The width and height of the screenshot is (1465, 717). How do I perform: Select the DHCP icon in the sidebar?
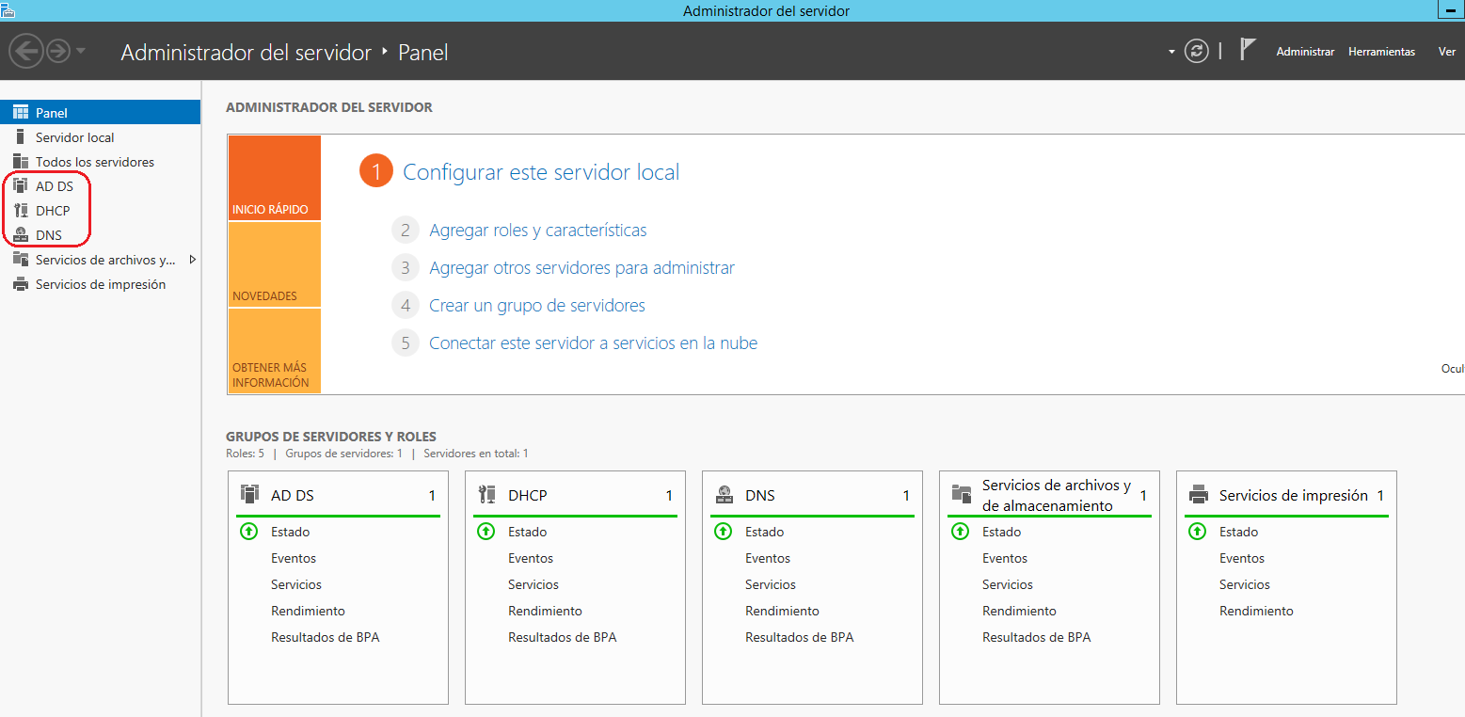tap(21, 211)
